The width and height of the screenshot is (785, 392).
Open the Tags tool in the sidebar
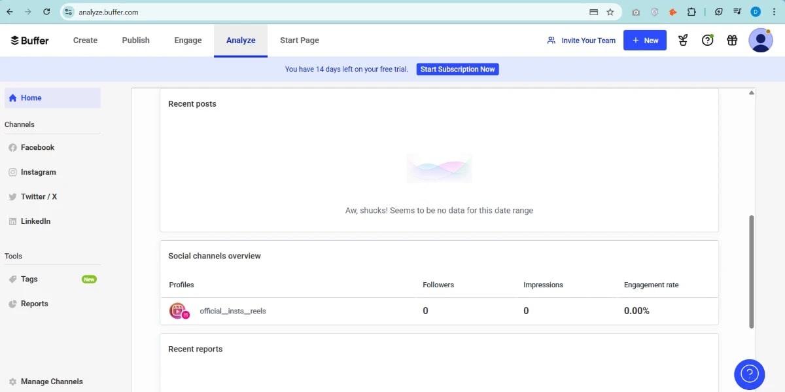click(28, 278)
